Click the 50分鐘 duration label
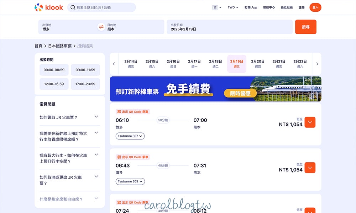Viewport: 356px width, 213px height. click(163, 120)
